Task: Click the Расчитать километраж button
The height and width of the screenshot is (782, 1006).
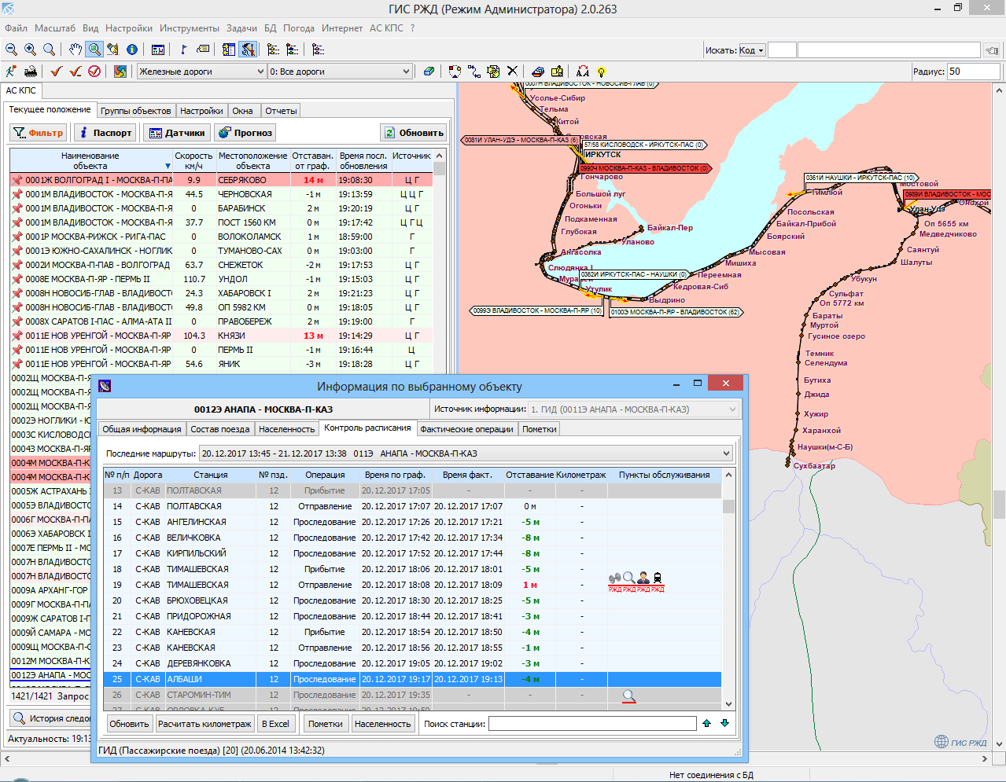Action: 205,724
